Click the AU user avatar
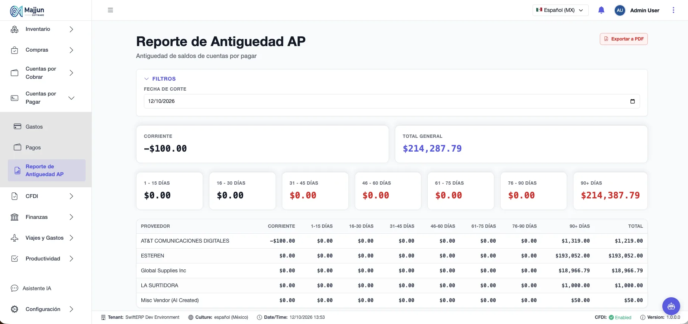The width and height of the screenshot is (688, 324). (620, 10)
